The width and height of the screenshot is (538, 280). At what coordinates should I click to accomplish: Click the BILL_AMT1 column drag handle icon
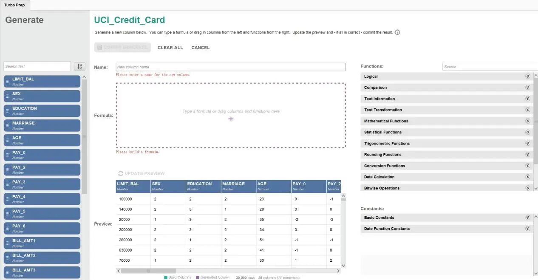click(x=7, y=243)
